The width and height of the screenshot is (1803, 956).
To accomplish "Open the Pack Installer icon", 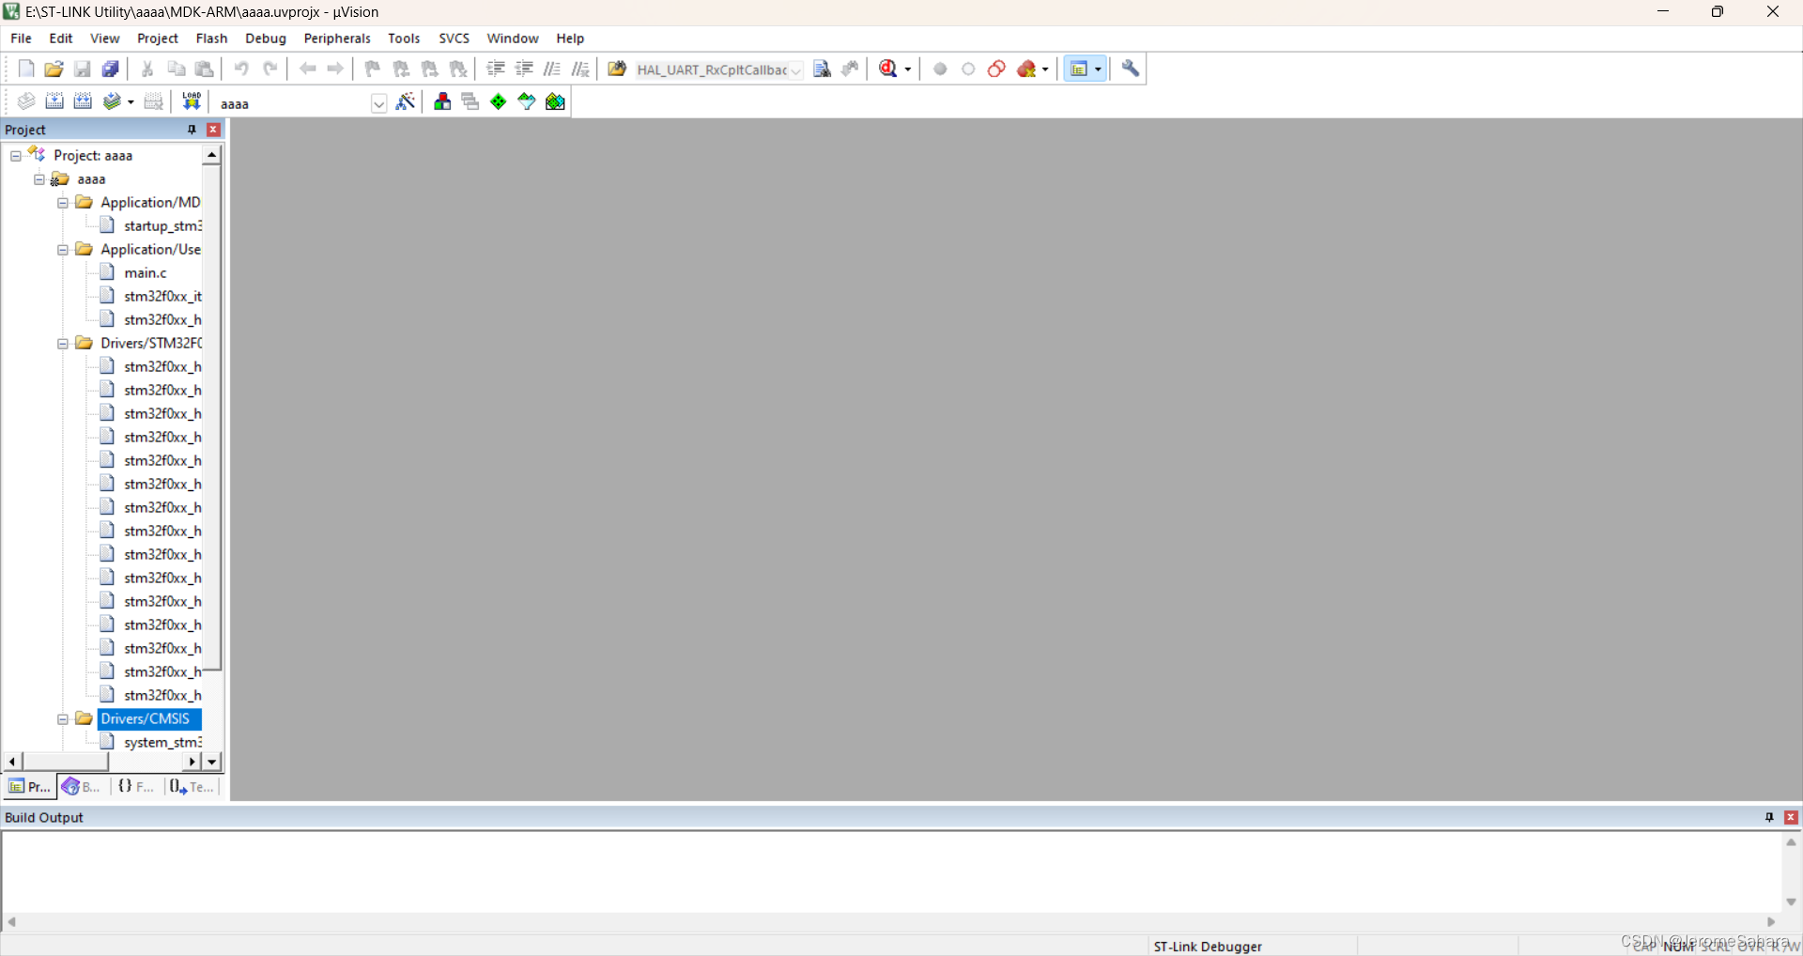I will [555, 101].
